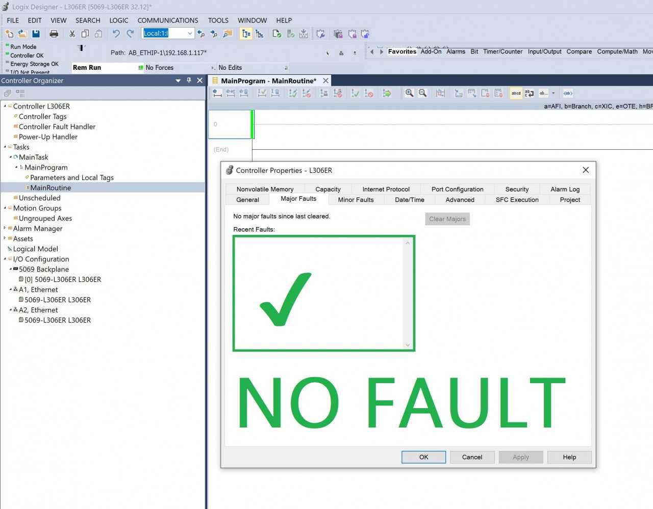Viewport: 653px width, 509px height.
Task: Open the Controller Organizer options dropdown arrow
Action: (x=178, y=81)
